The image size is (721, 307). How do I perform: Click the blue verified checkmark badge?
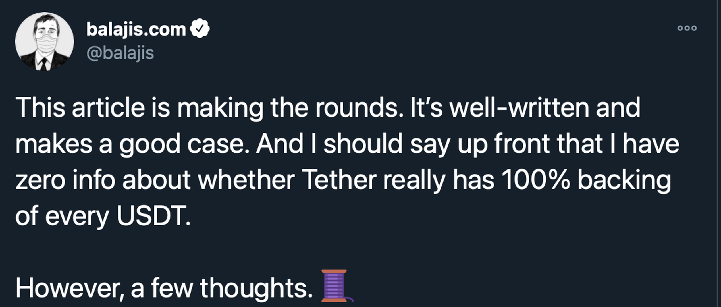tap(200, 28)
